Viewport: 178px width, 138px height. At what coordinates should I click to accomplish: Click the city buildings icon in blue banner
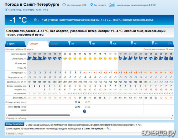tap(36, 20)
